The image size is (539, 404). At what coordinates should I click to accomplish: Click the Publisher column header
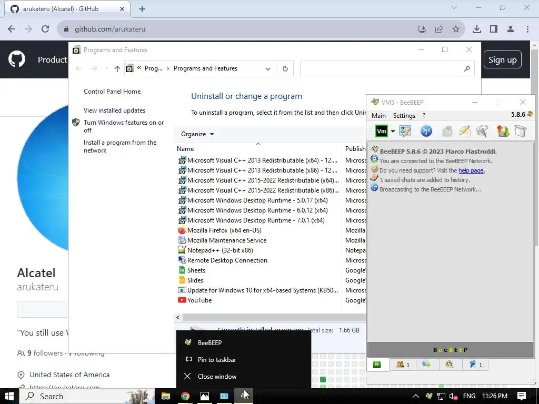(355, 149)
